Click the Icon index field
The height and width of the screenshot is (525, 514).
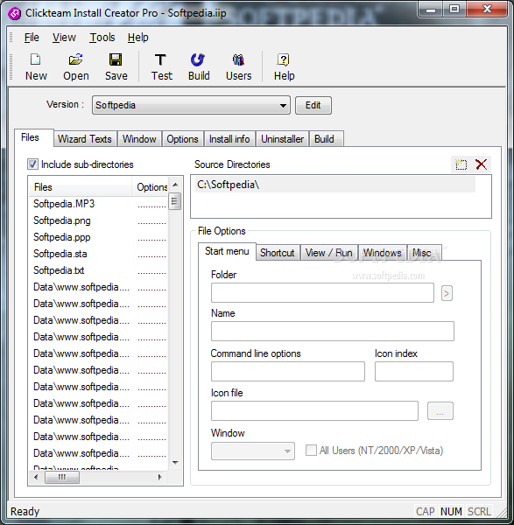(414, 371)
